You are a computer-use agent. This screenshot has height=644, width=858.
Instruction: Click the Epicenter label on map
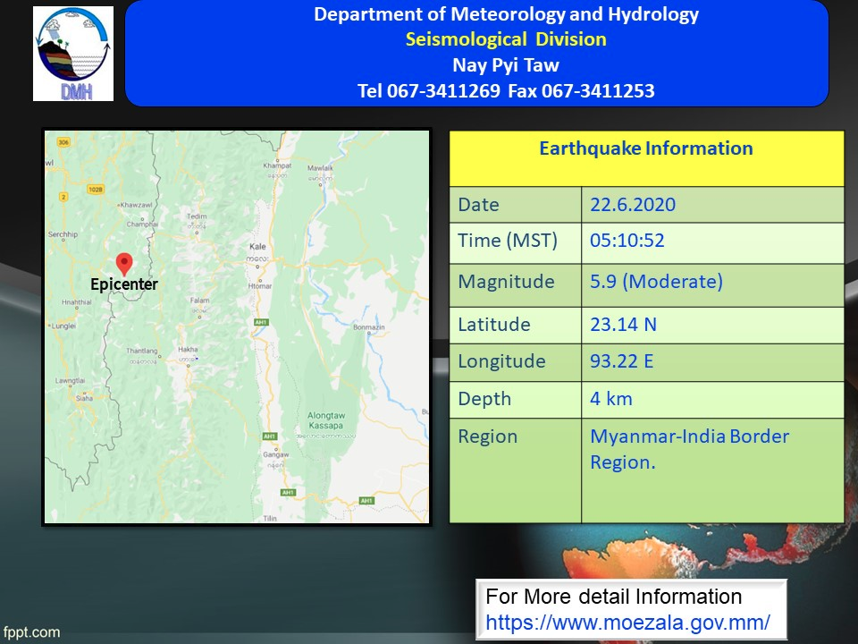tap(124, 284)
